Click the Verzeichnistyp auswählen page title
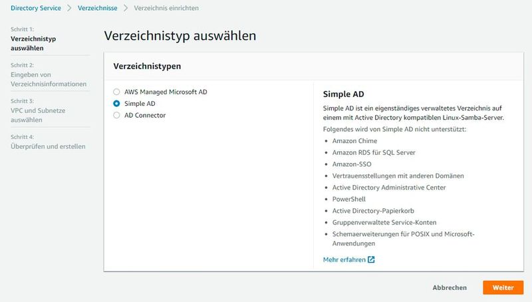Image resolution: width=532 pixels, height=302 pixels. [x=180, y=36]
